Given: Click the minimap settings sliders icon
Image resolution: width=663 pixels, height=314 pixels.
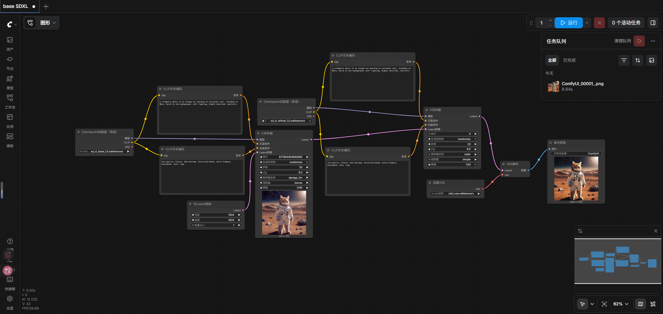Looking at the screenshot, I should (580, 231).
